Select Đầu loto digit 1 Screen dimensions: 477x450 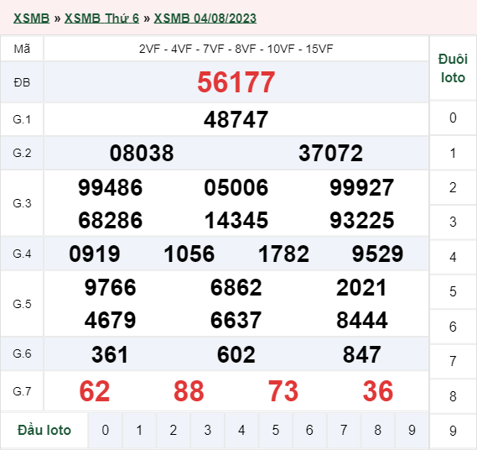(x=139, y=430)
